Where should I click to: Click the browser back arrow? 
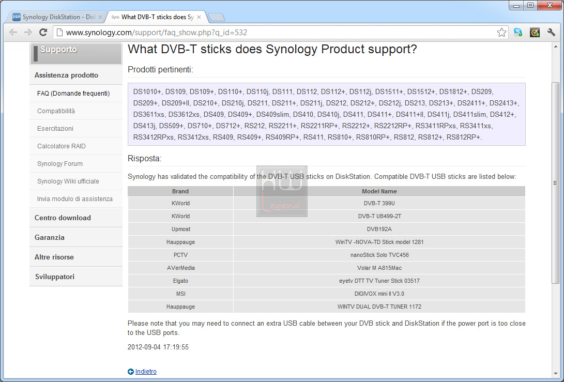tap(13, 33)
